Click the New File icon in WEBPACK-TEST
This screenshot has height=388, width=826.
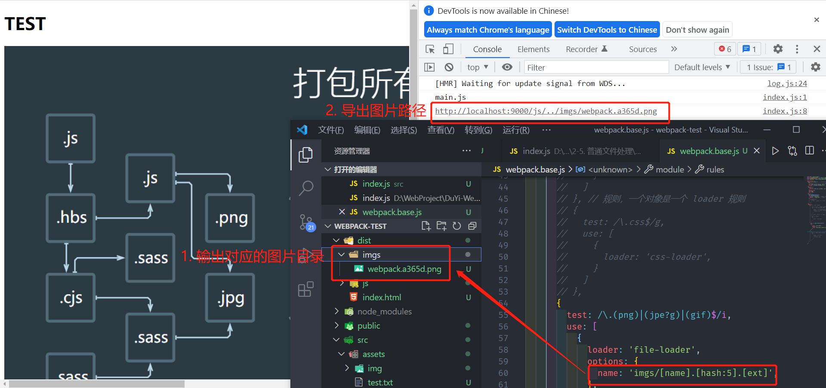(426, 226)
